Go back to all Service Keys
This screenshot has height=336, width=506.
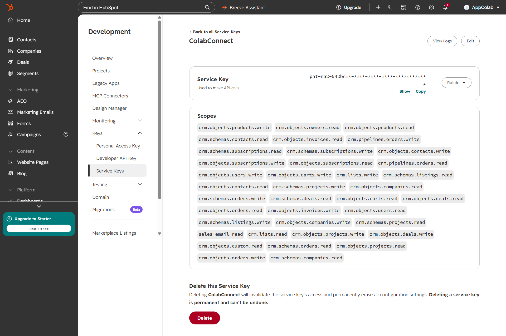tap(215, 32)
